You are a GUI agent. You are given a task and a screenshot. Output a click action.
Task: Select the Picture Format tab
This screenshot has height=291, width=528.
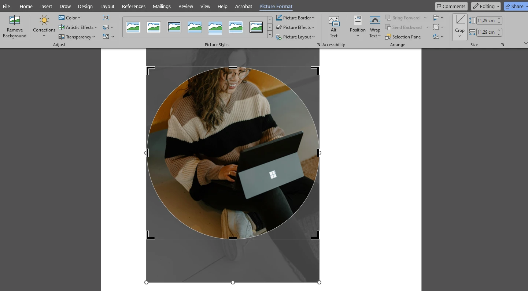pyautogui.click(x=276, y=6)
